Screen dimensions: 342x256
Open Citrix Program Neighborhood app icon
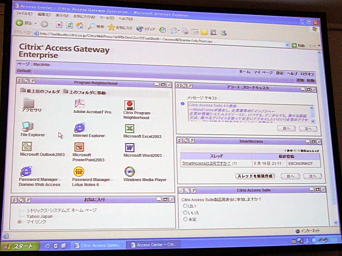tap(130, 105)
